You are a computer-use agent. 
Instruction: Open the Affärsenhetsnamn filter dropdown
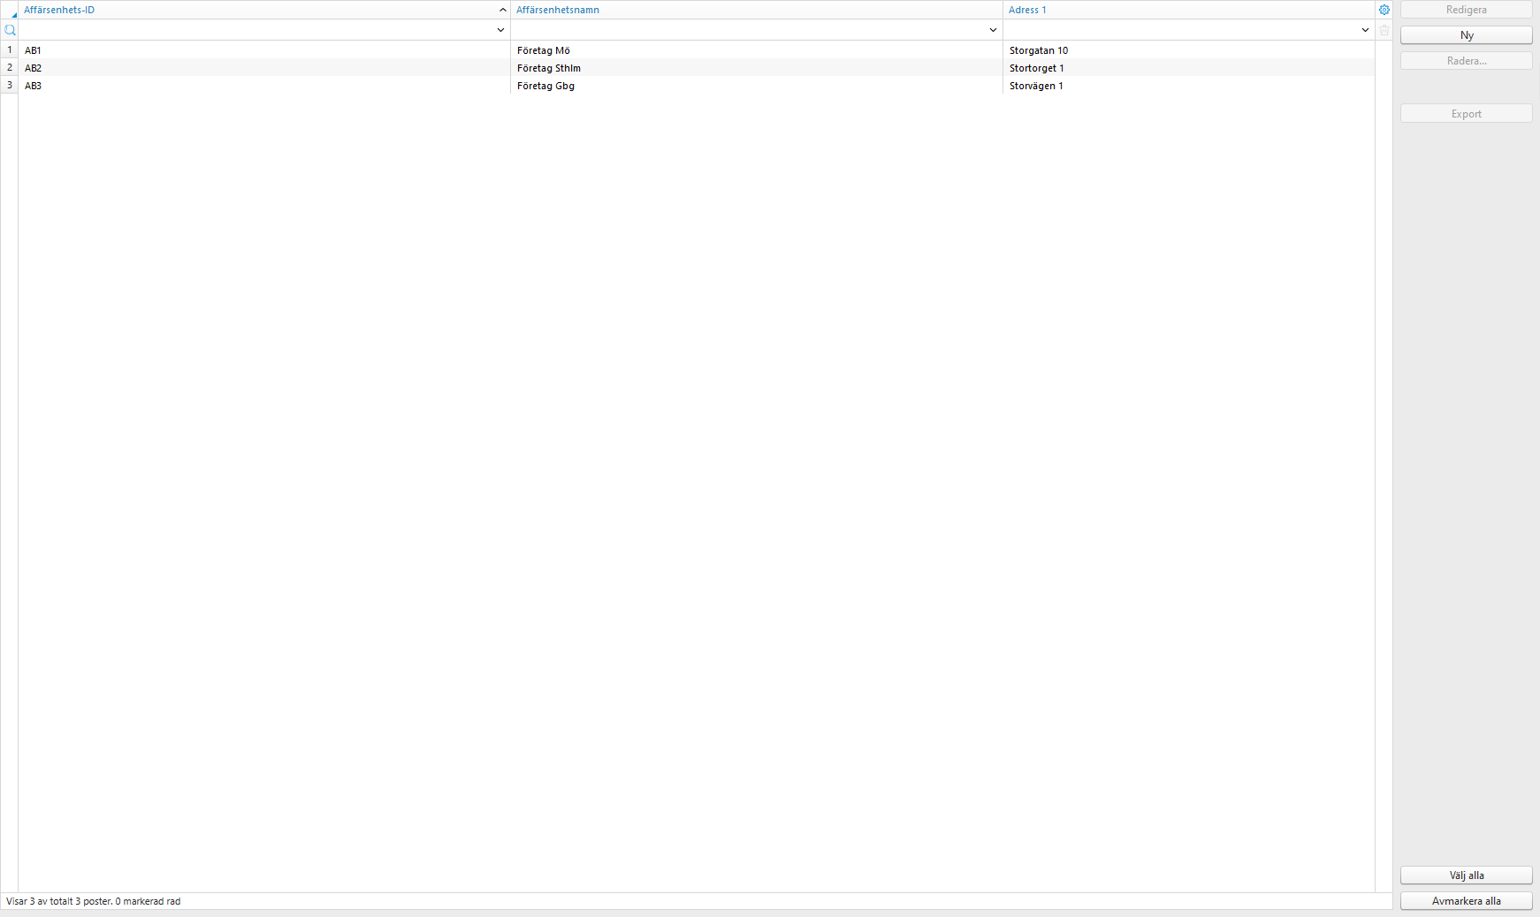point(993,29)
